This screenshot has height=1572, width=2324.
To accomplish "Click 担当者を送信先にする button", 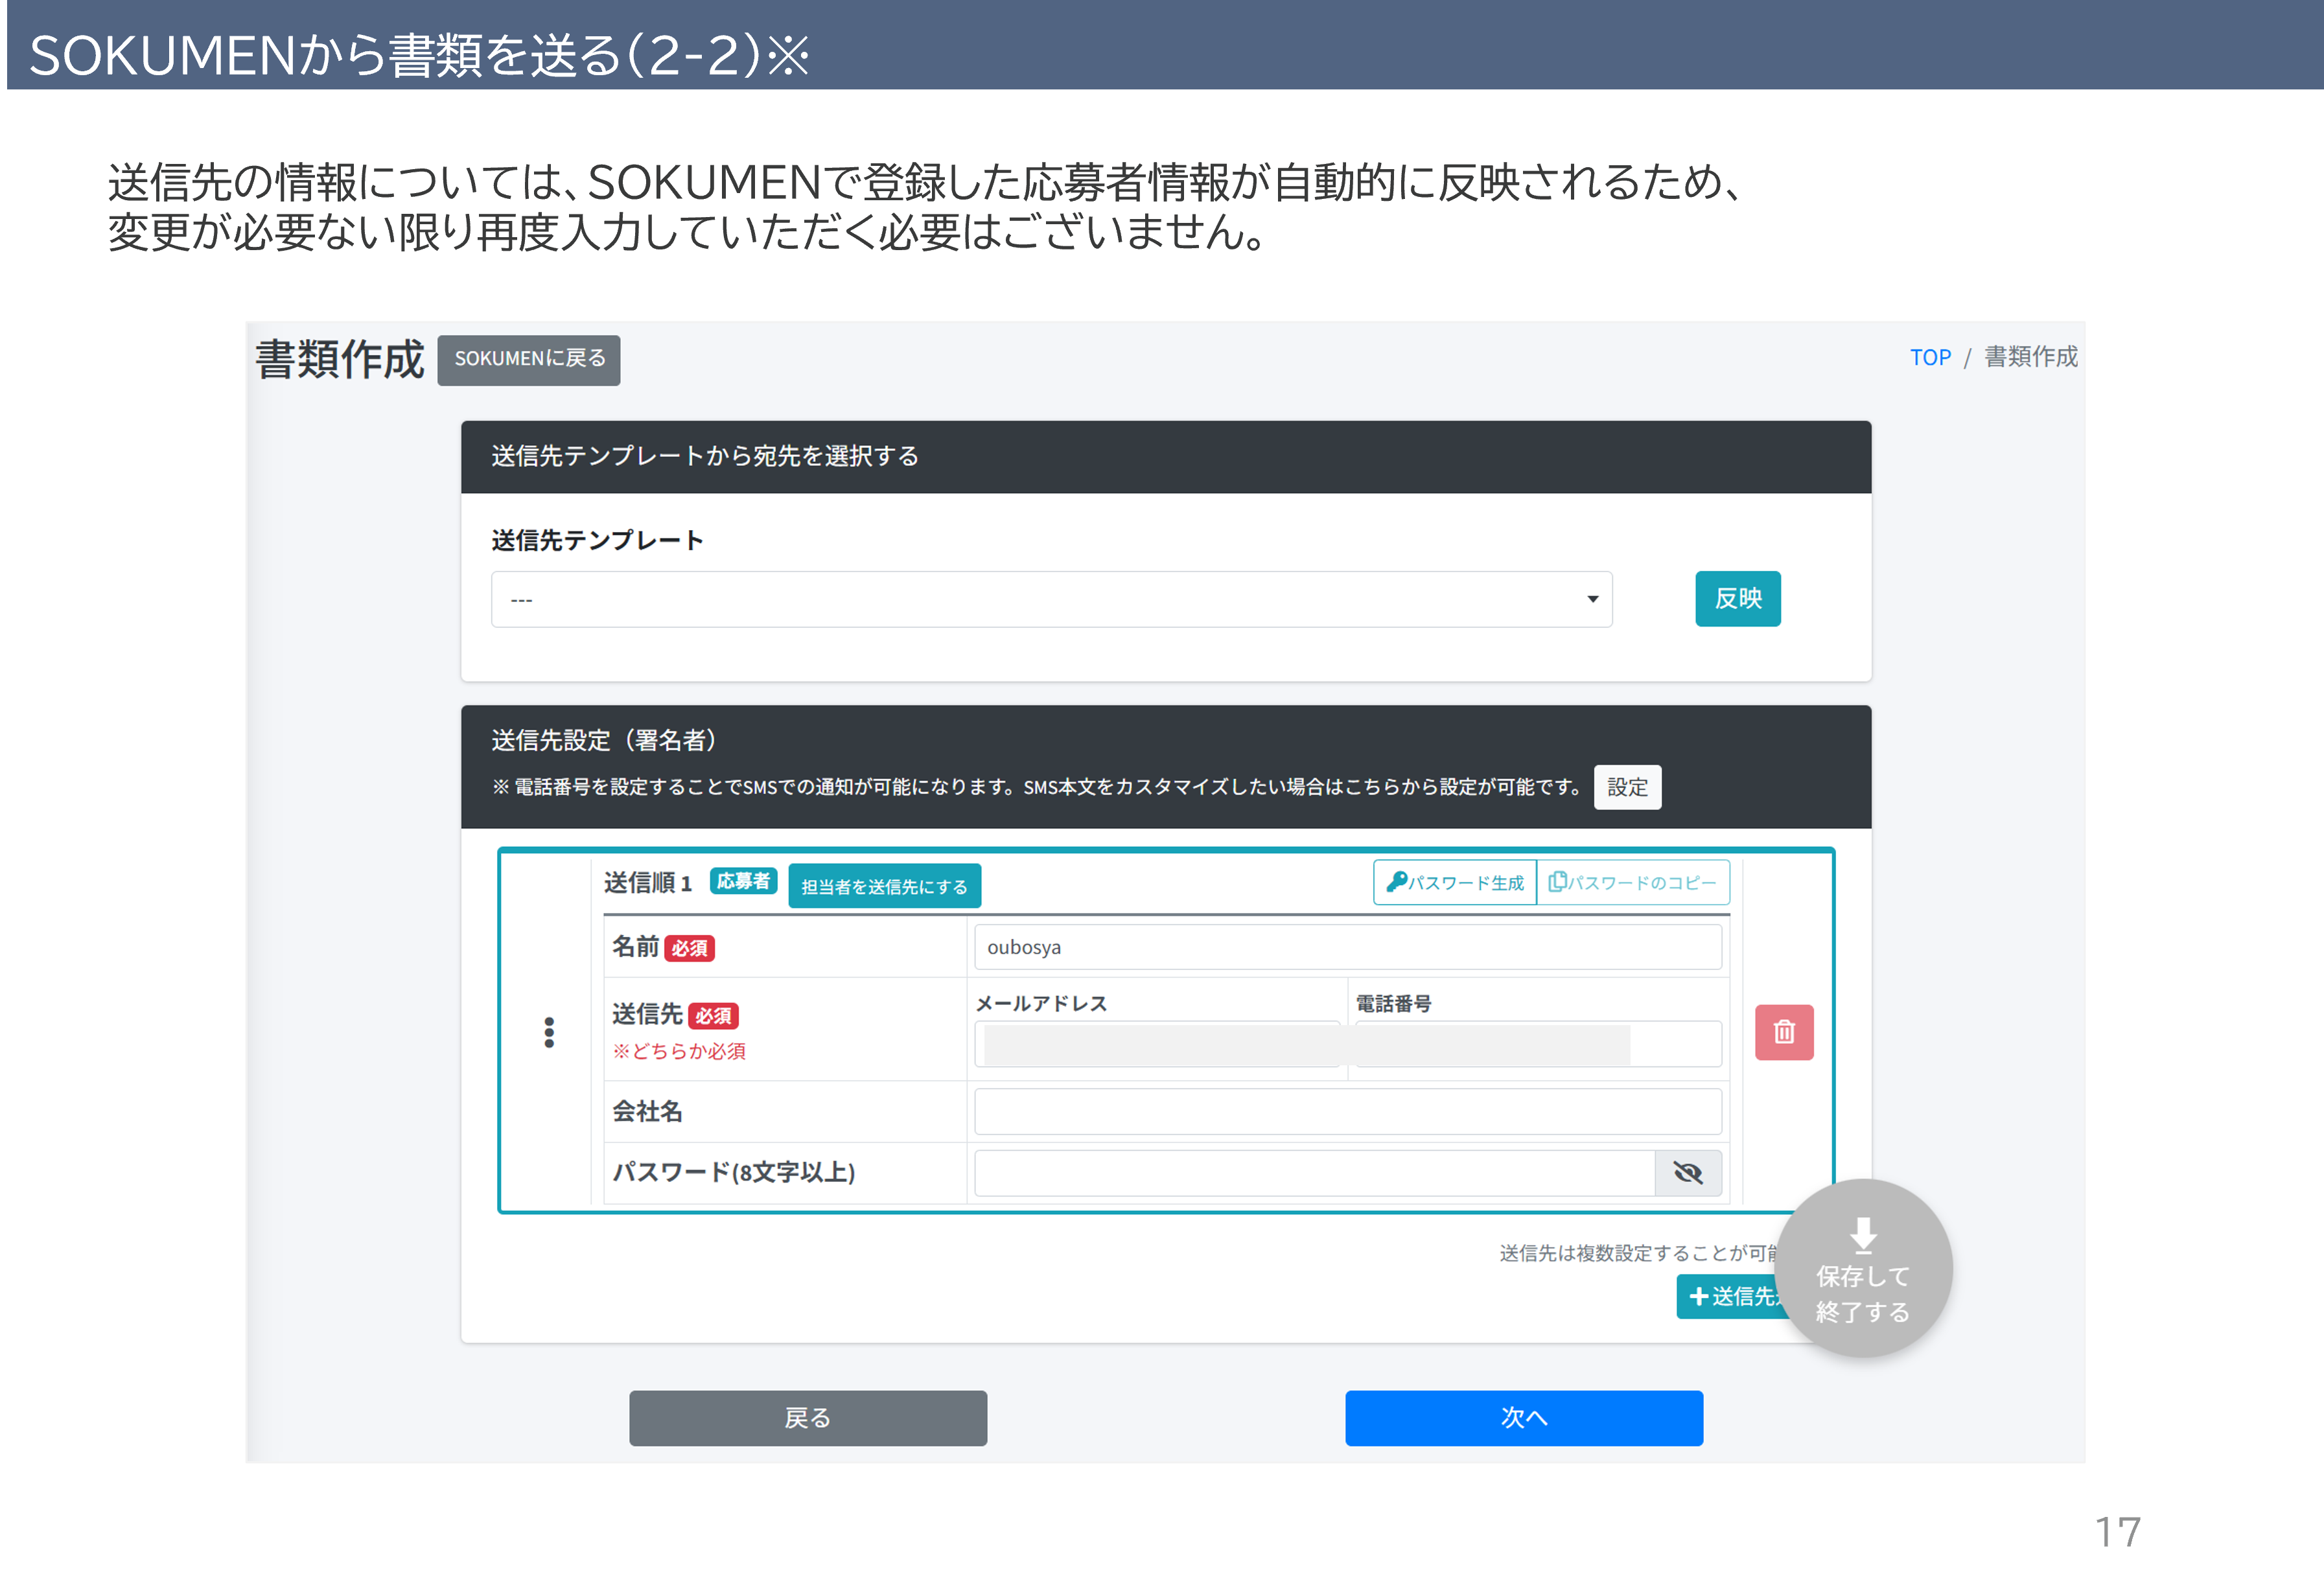I will [x=884, y=886].
